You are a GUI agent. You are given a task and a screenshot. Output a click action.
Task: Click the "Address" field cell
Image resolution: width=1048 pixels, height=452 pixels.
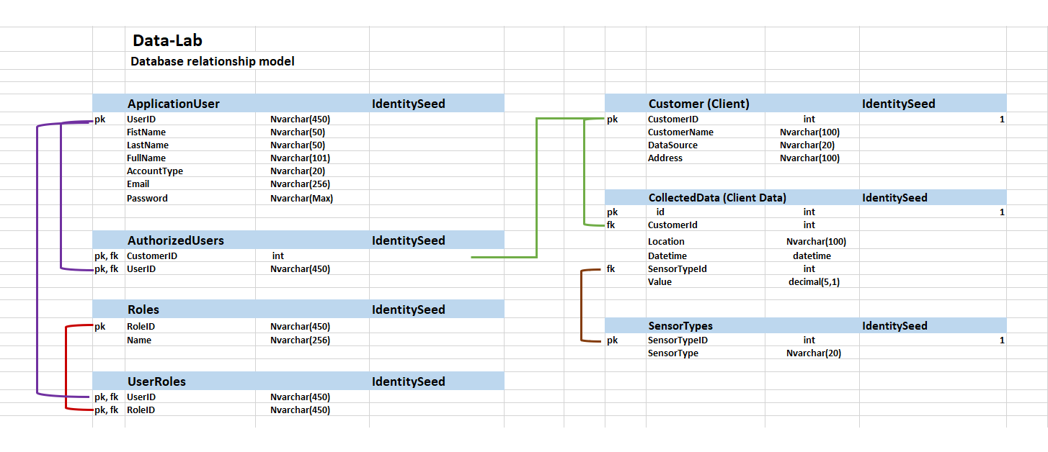(x=665, y=158)
